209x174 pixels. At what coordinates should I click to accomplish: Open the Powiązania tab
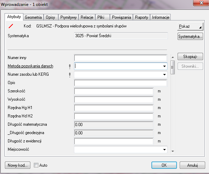[x=121, y=17]
